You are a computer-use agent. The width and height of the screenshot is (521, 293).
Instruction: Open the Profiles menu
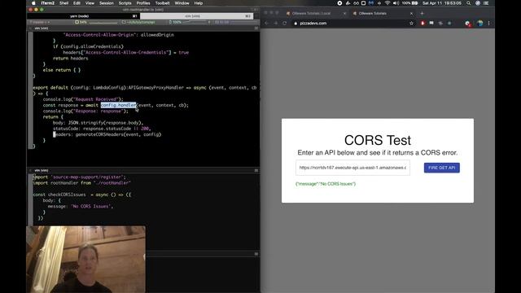(143, 3)
